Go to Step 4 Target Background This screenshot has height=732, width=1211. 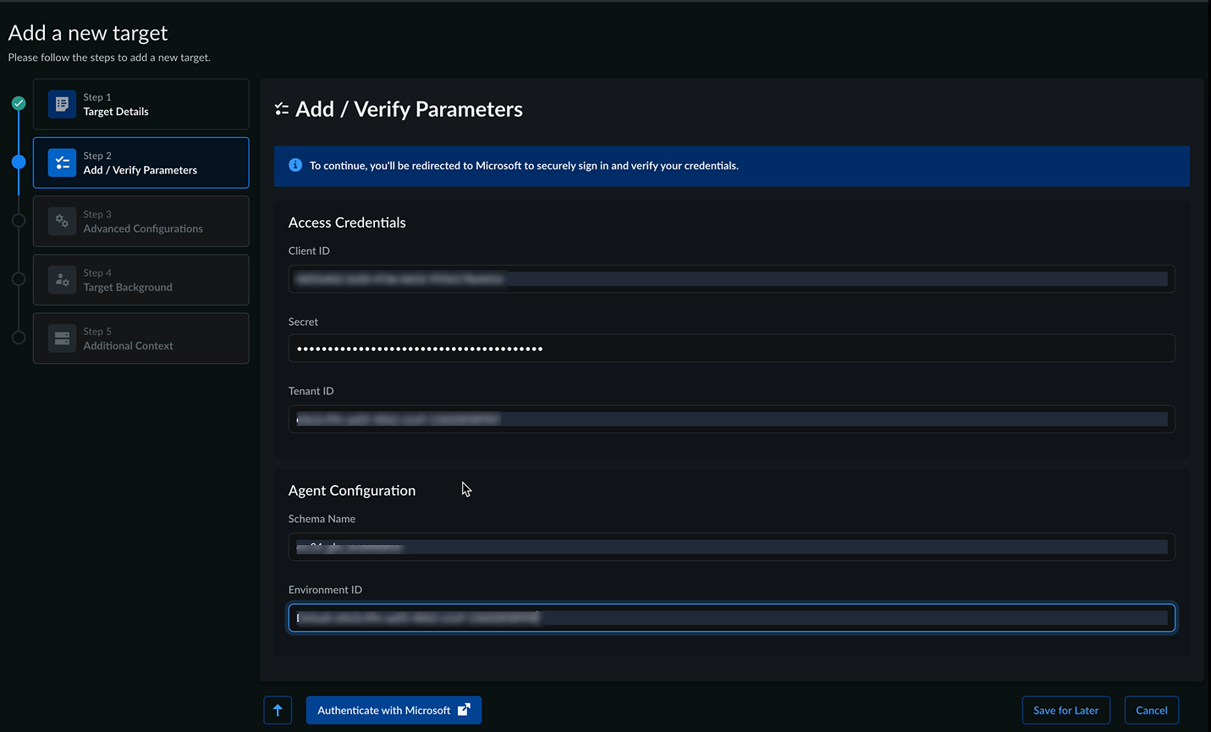pos(140,279)
